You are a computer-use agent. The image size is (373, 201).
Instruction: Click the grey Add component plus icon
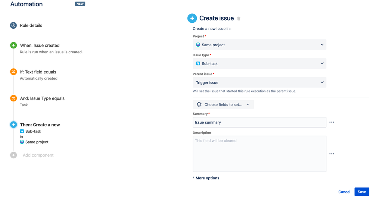[13, 155]
